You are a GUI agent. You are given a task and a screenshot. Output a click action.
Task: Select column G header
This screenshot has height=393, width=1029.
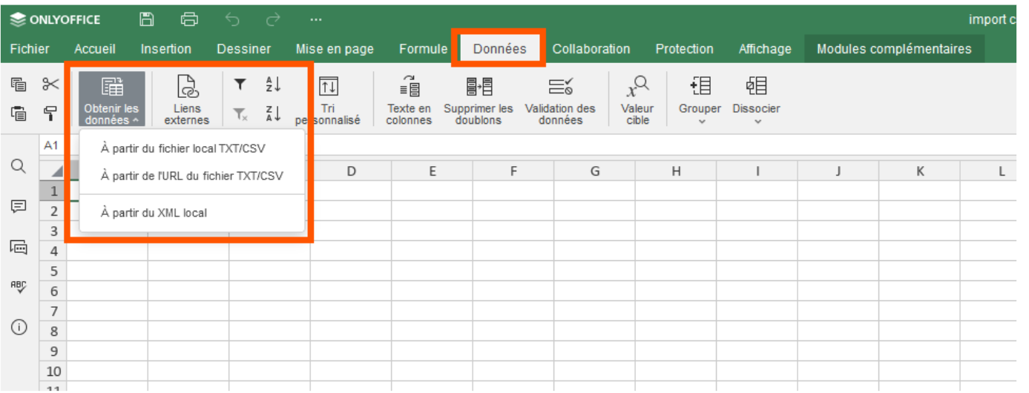click(595, 171)
